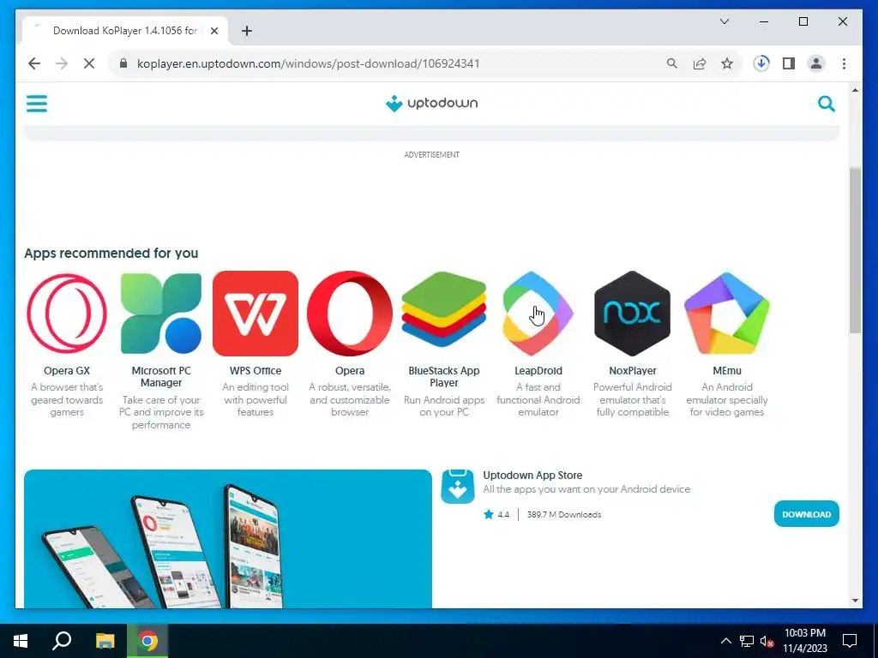Click the Uptodown App Store icon
The height and width of the screenshot is (658, 878).
coord(458,487)
